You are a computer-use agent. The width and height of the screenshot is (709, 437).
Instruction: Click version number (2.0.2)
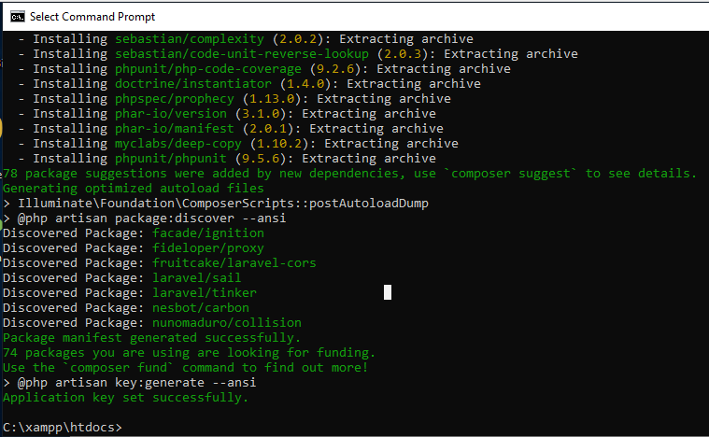298,39
